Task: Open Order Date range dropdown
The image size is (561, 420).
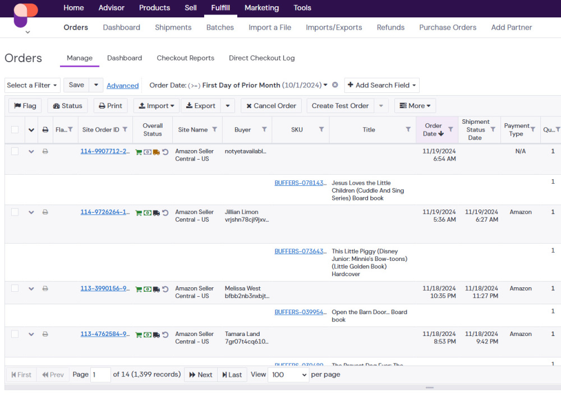Action: 325,85
